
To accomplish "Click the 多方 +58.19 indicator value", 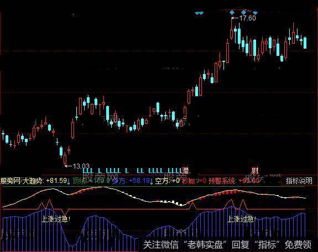I will (131, 181).
